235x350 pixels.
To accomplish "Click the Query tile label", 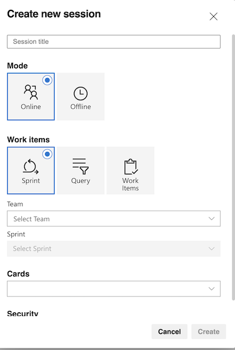I will [80, 181].
